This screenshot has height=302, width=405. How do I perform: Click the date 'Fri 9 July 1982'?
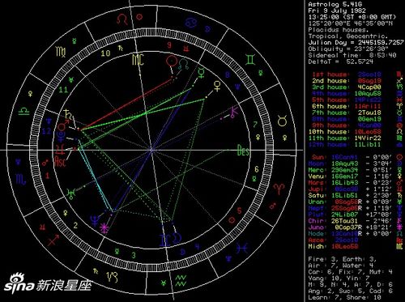[x=337, y=11]
